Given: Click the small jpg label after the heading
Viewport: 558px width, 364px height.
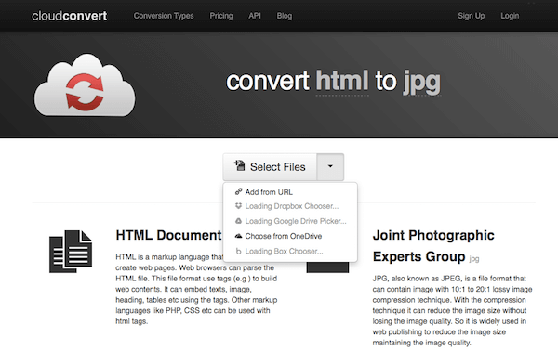Looking at the screenshot, I should pos(474,259).
